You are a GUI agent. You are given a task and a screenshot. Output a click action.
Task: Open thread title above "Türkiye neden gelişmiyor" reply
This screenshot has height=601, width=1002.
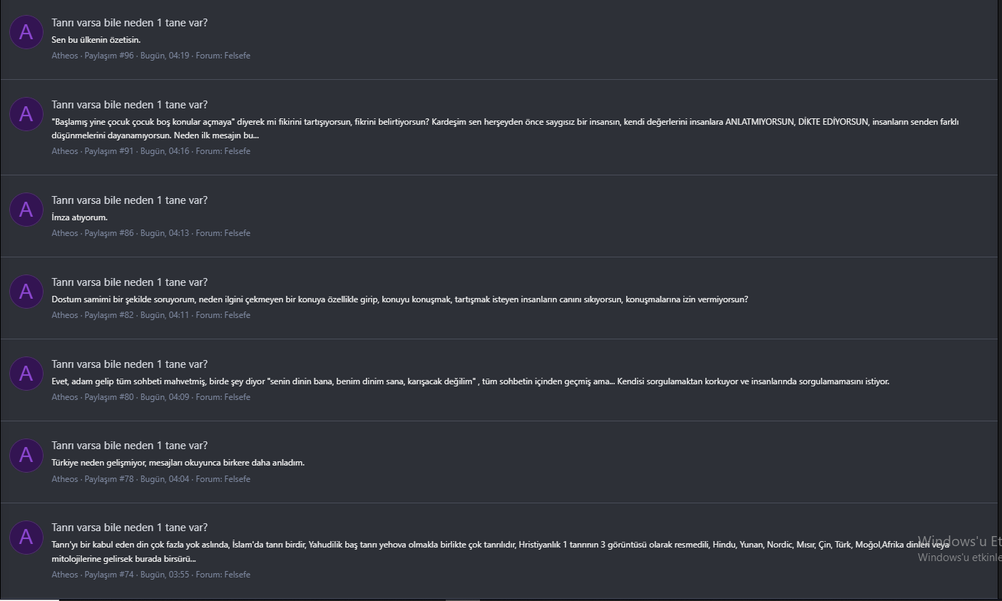[129, 446]
